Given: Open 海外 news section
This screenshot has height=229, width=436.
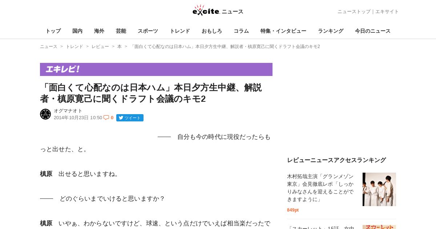Looking at the screenshot, I should 99,31.
